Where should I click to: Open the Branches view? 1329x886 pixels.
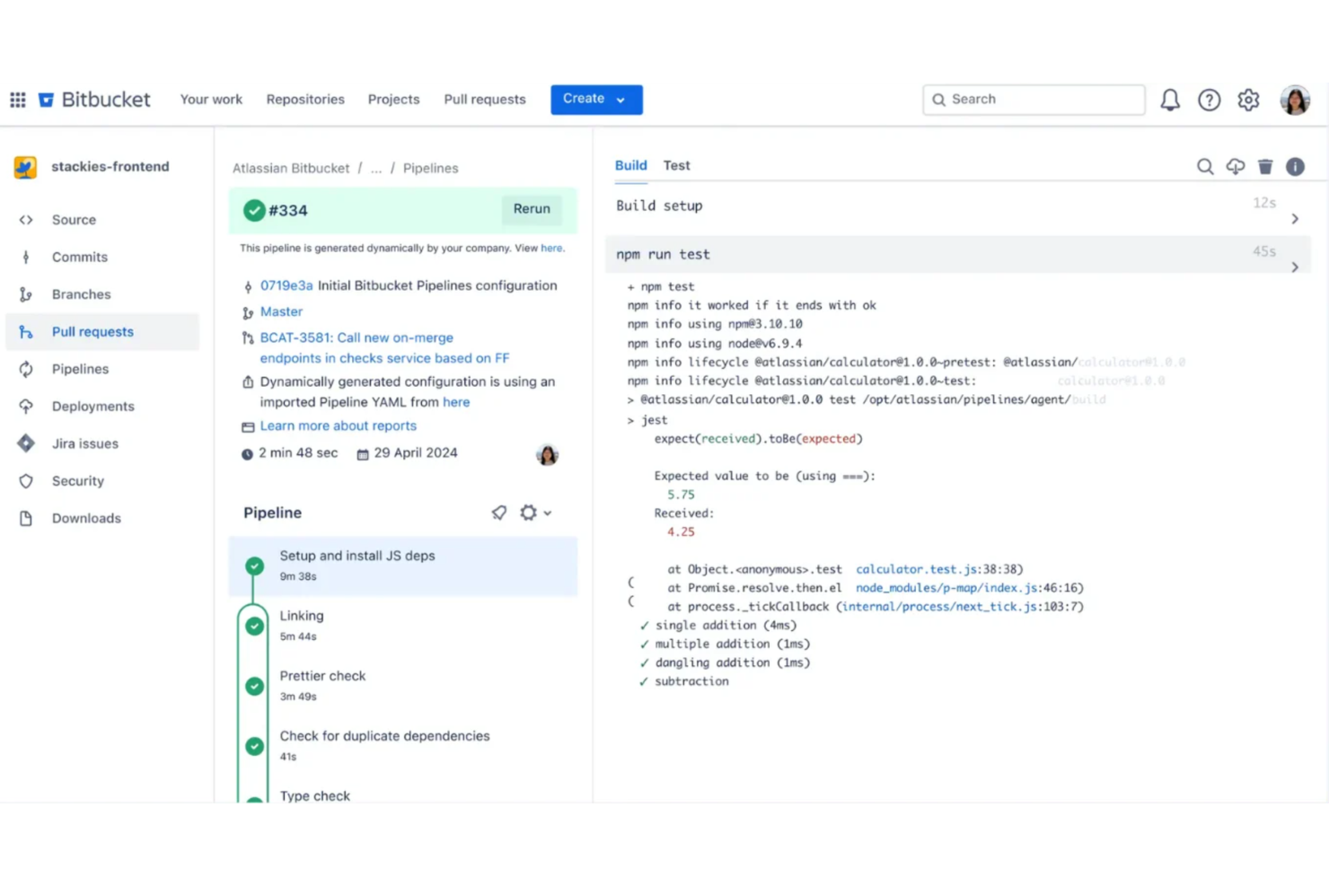click(81, 294)
